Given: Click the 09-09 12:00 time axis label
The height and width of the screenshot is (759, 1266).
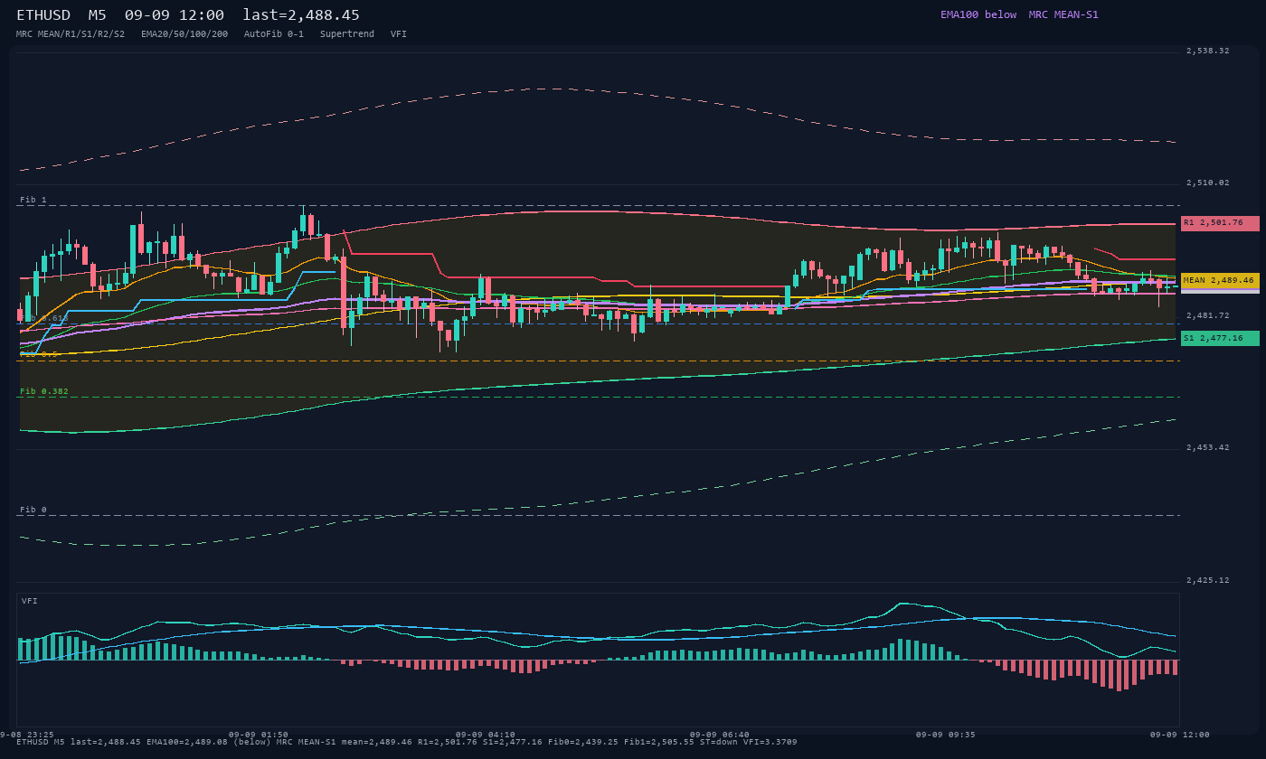Looking at the screenshot, I should pos(1180,735).
